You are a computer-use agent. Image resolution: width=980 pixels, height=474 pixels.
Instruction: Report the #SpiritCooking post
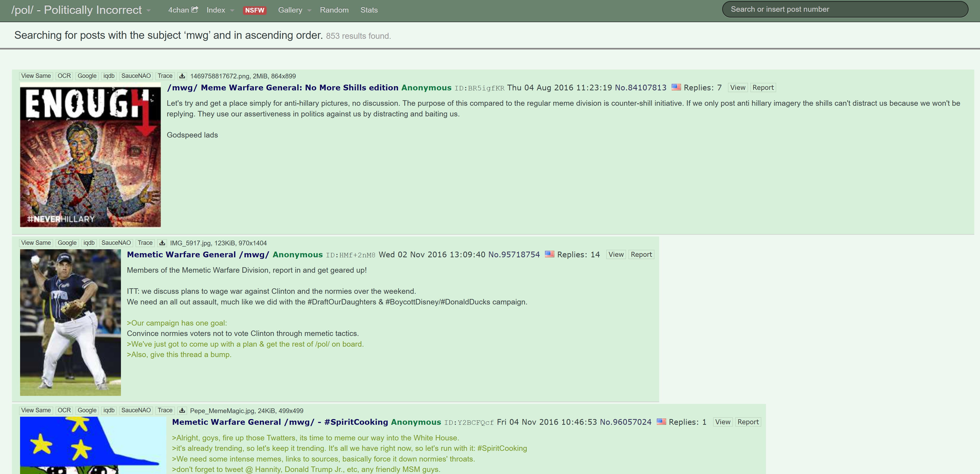coord(748,422)
